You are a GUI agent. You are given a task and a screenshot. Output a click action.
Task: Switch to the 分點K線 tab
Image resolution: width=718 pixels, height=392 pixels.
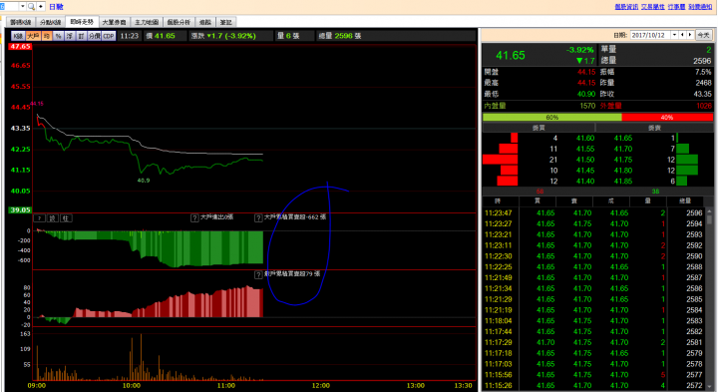point(51,22)
